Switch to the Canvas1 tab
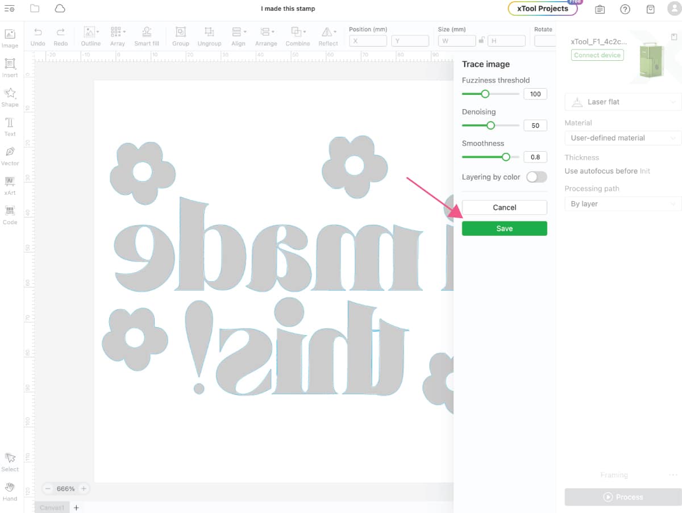The width and height of the screenshot is (682, 513). (x=52, y=507)
